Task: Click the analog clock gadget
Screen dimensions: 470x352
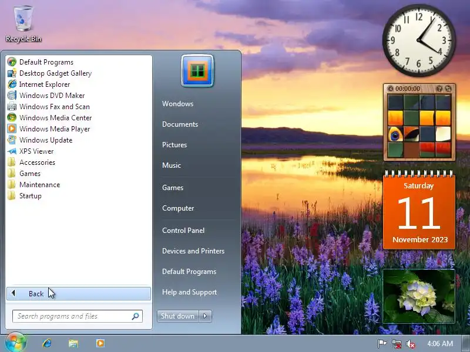Action: [419, 40]
